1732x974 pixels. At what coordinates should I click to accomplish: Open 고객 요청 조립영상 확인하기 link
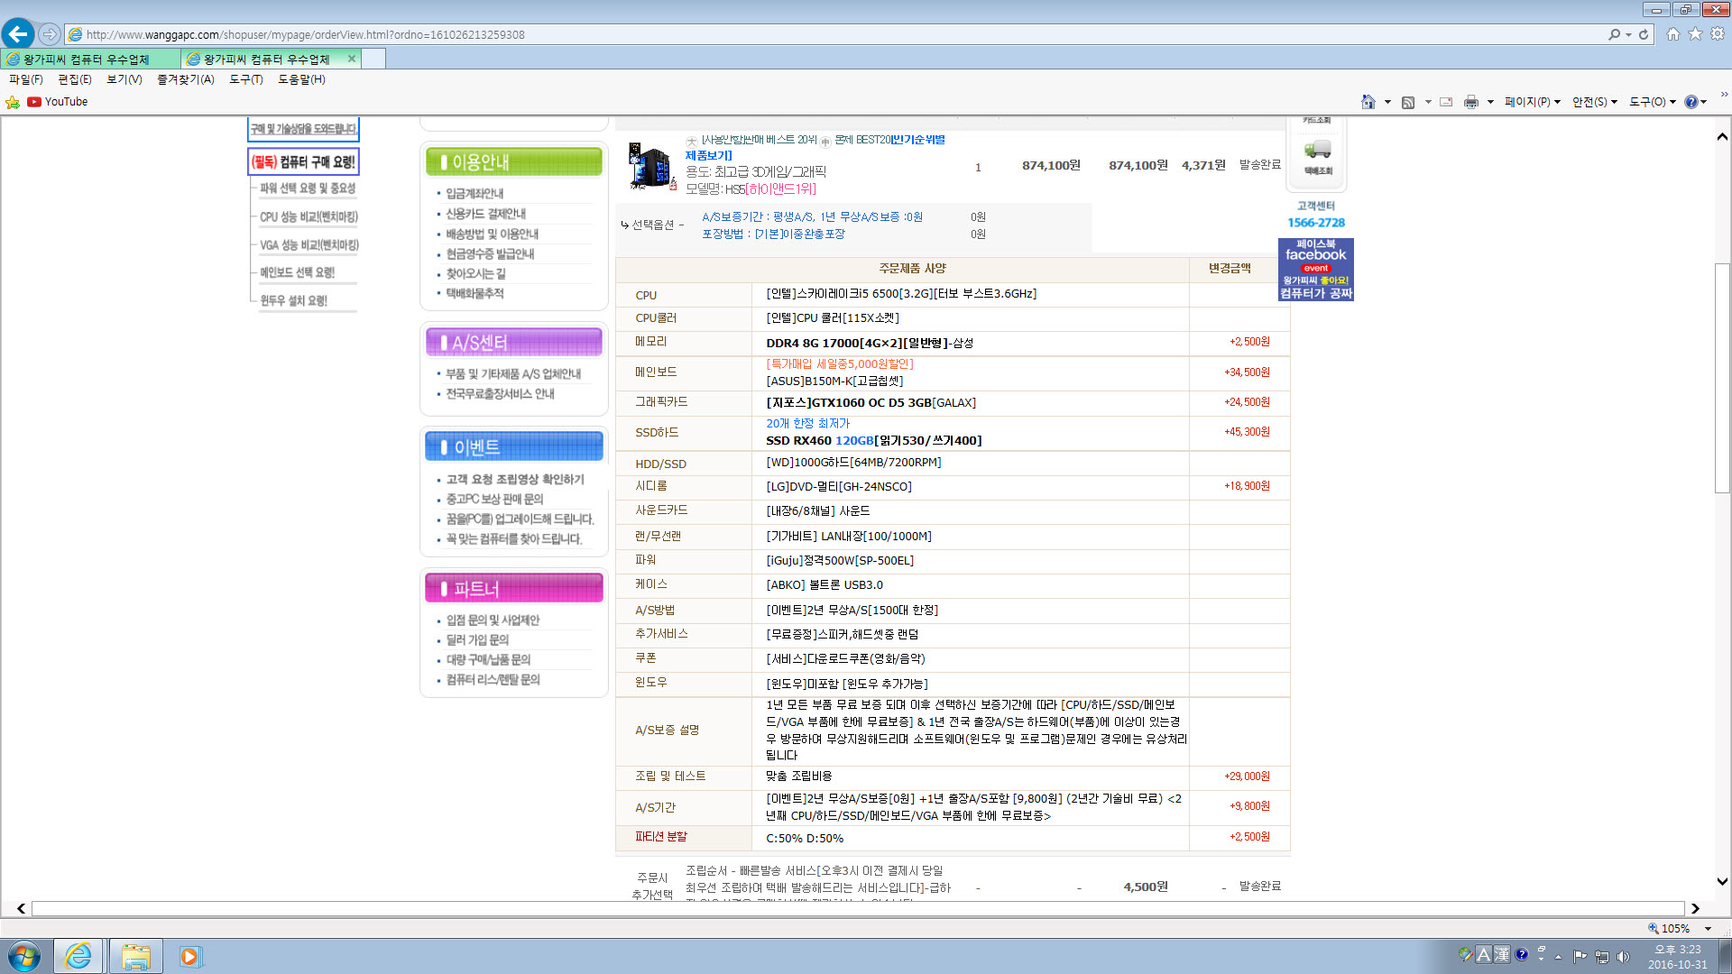pyautogui.click(x=515, y=479)
